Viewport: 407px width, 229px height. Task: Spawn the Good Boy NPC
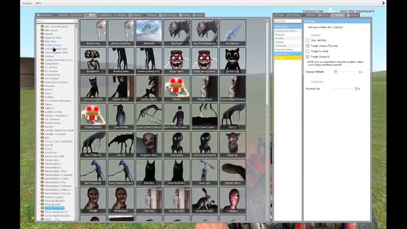pos(149,172)
